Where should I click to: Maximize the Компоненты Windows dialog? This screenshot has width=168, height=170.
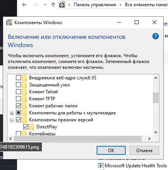[x=137, y=22]
